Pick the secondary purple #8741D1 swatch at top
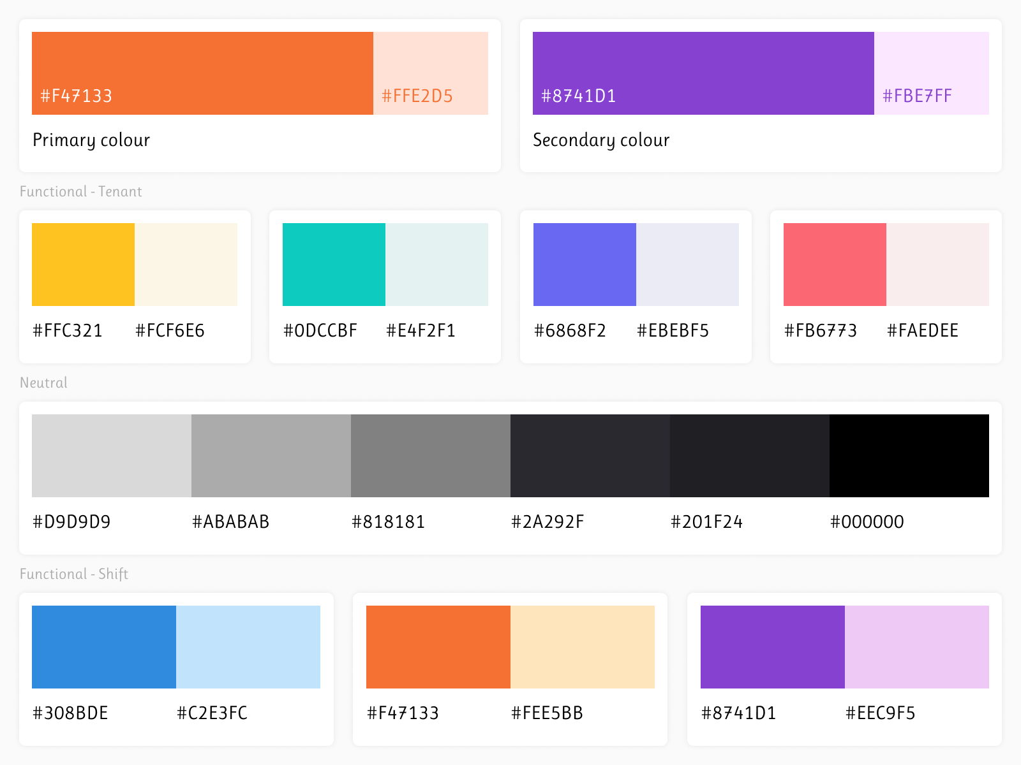The height and width of the screenshot is (765, 1021). 703,73
